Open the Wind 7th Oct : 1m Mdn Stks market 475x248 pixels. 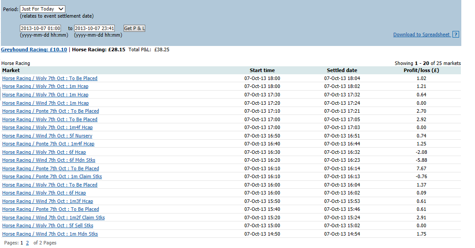pos(50,234)
